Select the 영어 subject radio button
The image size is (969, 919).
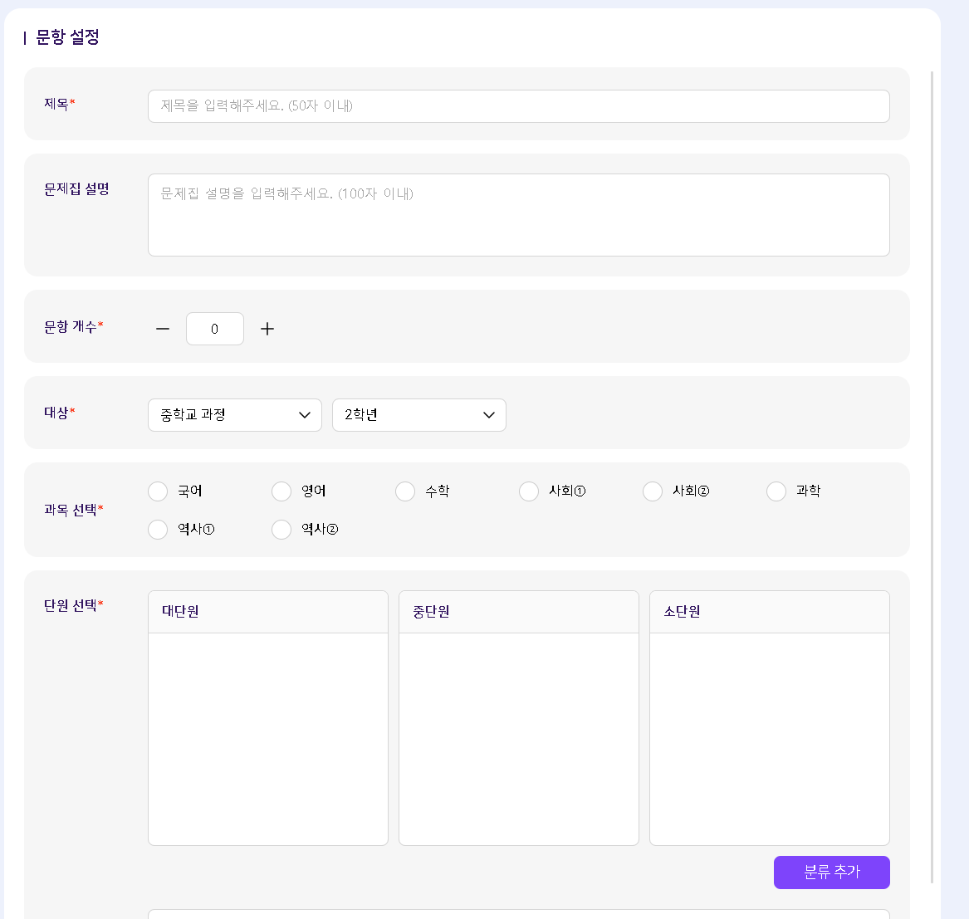281,491
